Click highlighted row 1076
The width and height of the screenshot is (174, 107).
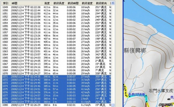pos(57,93)
